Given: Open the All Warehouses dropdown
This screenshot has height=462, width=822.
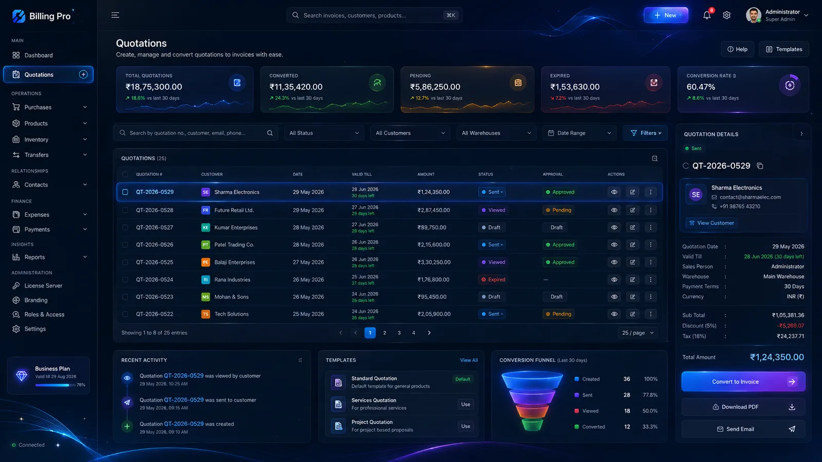Looking at the screenshot, I should point(496,133).
